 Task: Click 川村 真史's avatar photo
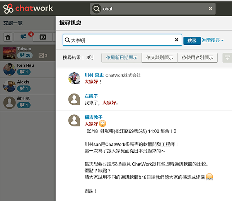tap(74, 78)
